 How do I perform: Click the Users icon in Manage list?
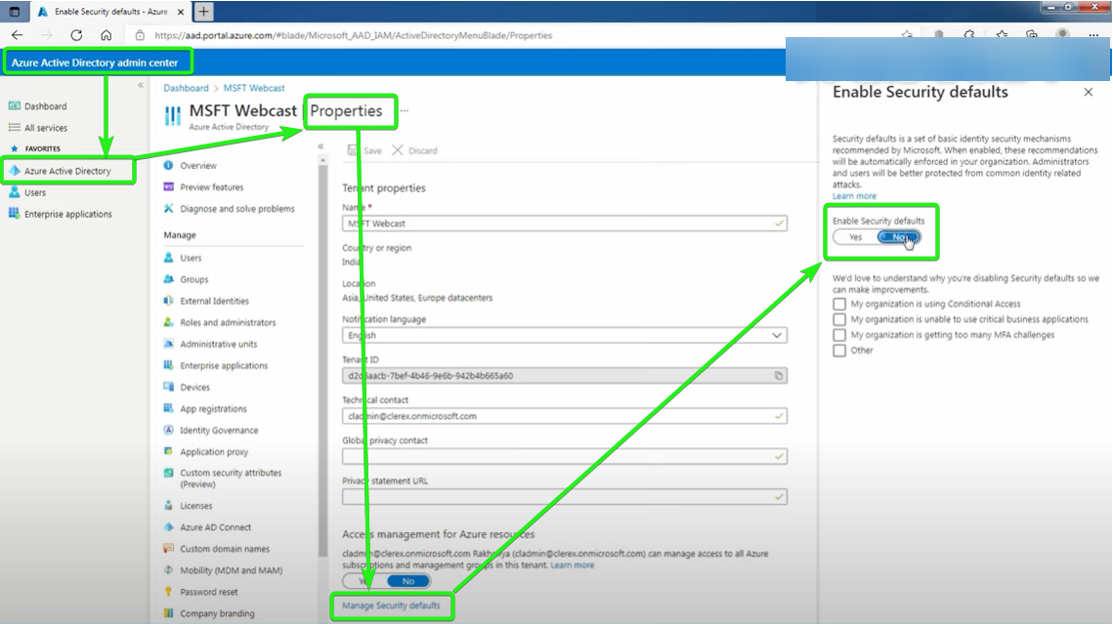click(x=169, y=258)
